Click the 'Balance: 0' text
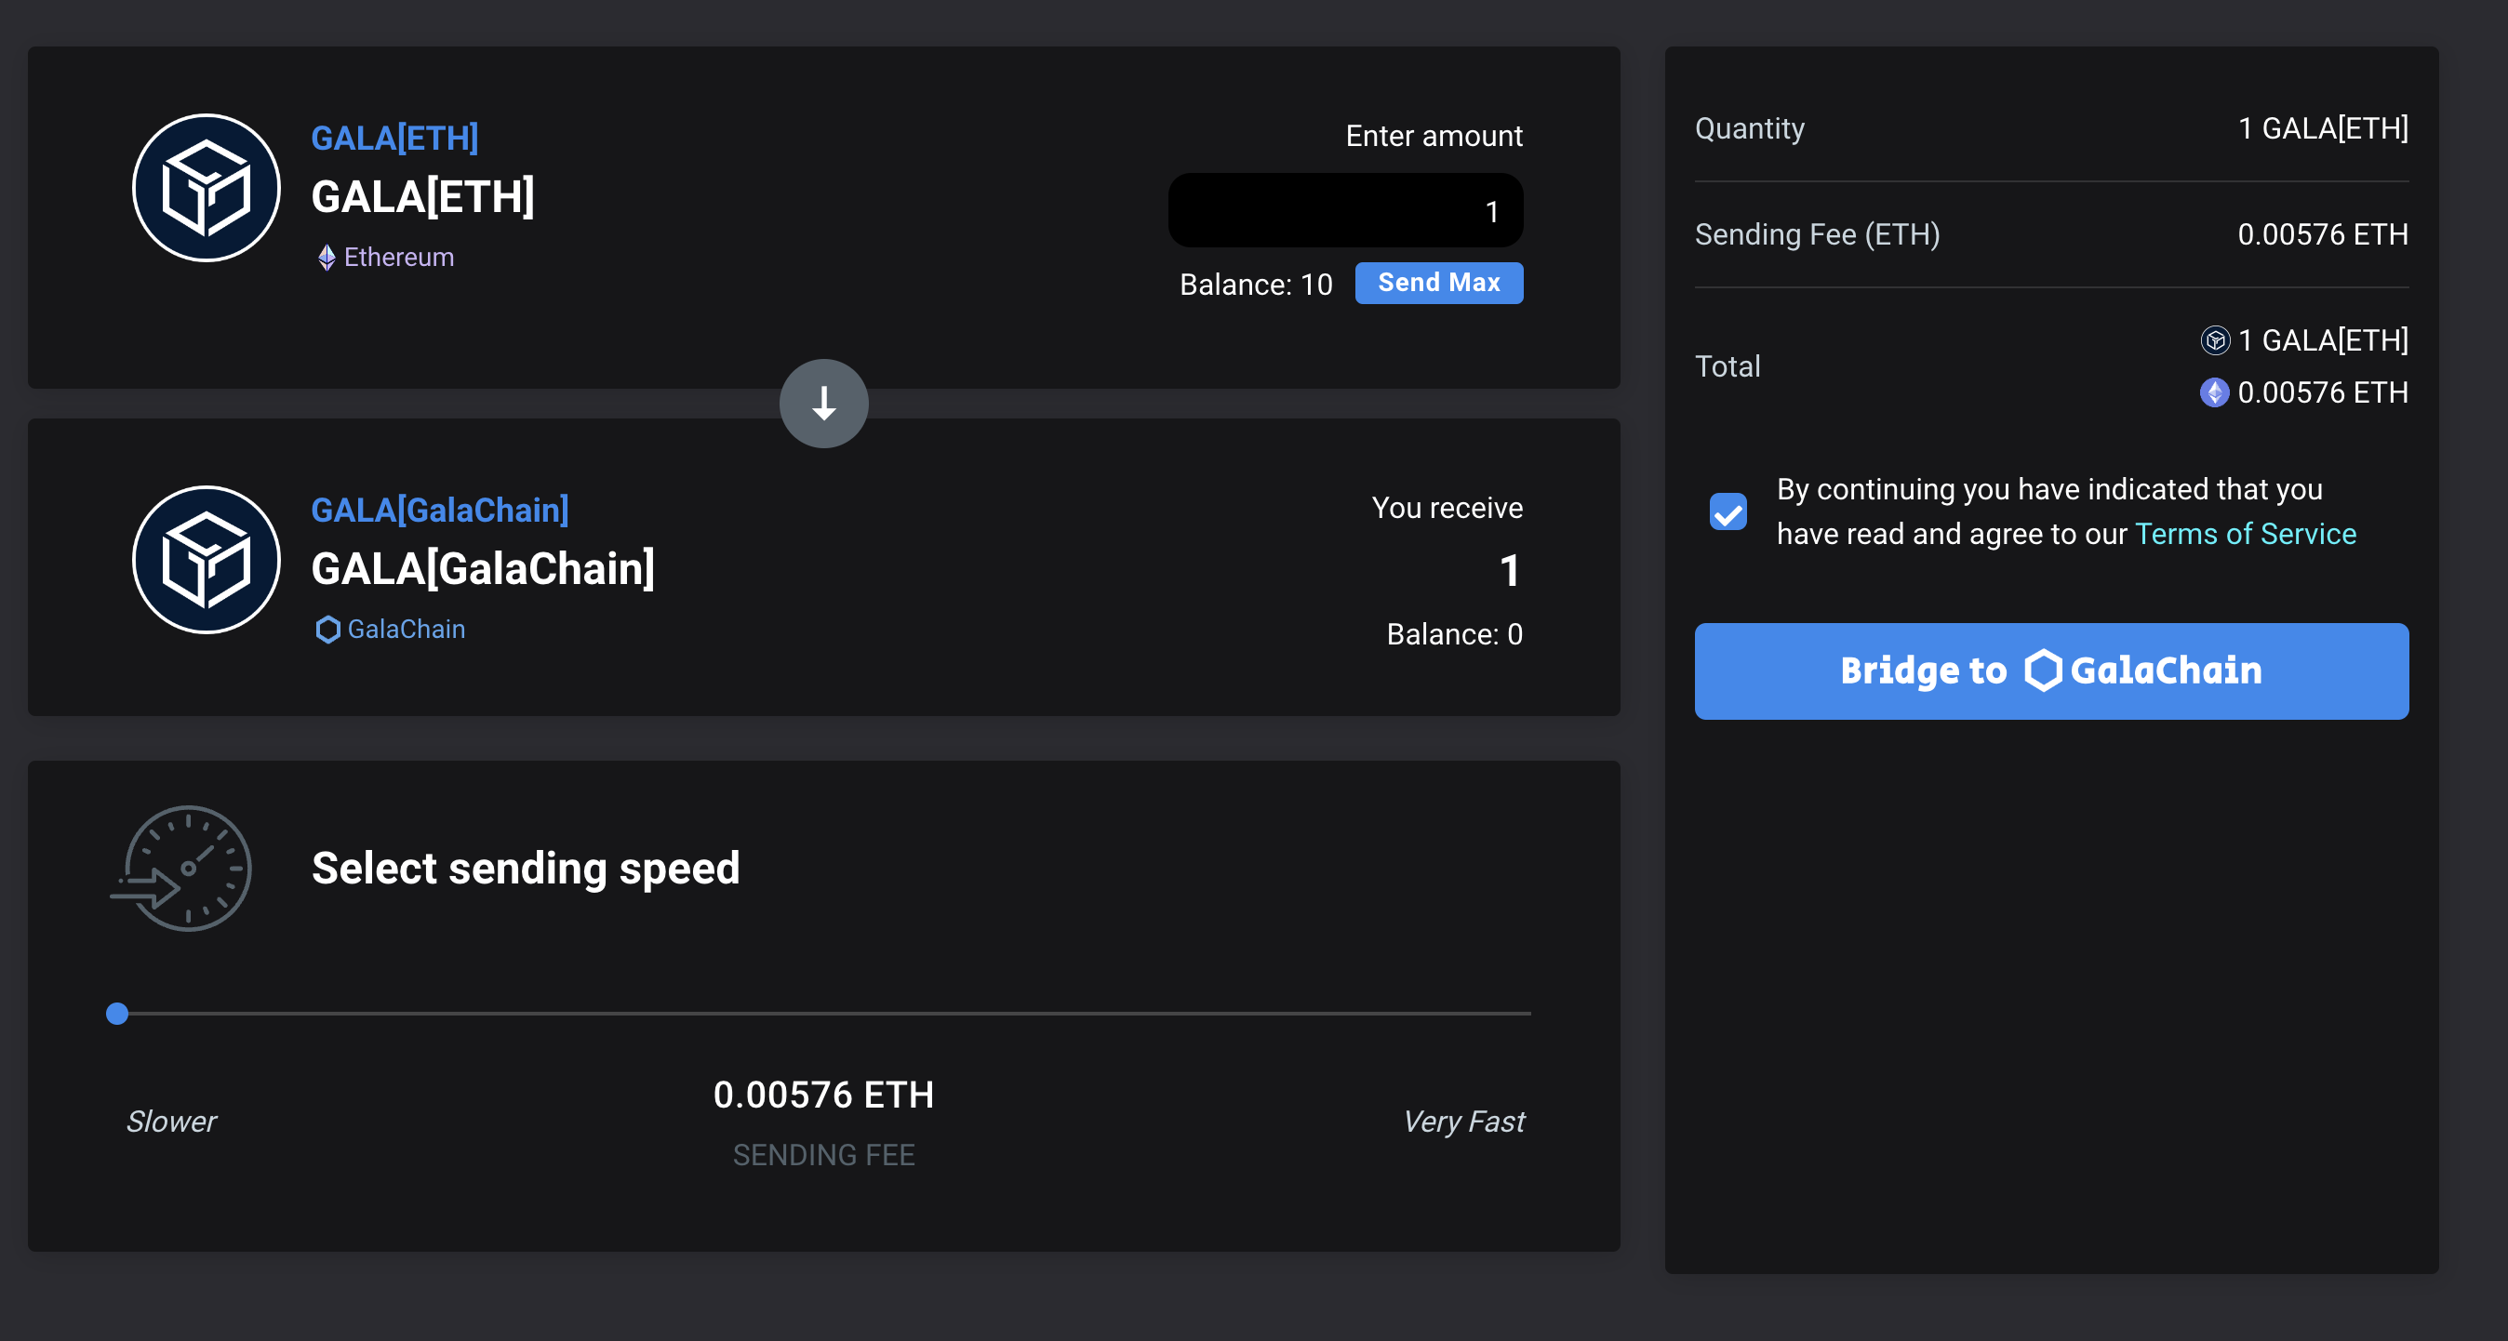Image resolution: width=2508 pixels, height=1341 pixels. coord(1455,634)
